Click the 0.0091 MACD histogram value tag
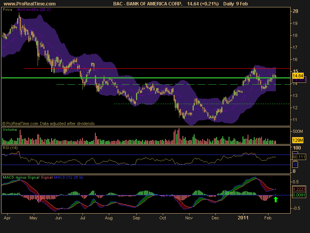 [299, 195]
